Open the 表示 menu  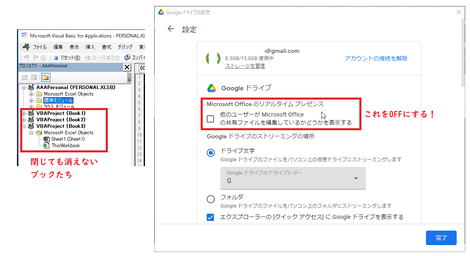(74, 47)
